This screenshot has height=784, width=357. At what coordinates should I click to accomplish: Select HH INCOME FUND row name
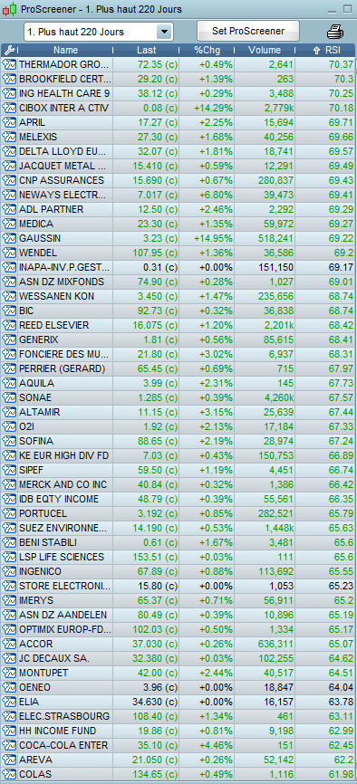coord(57,731)
